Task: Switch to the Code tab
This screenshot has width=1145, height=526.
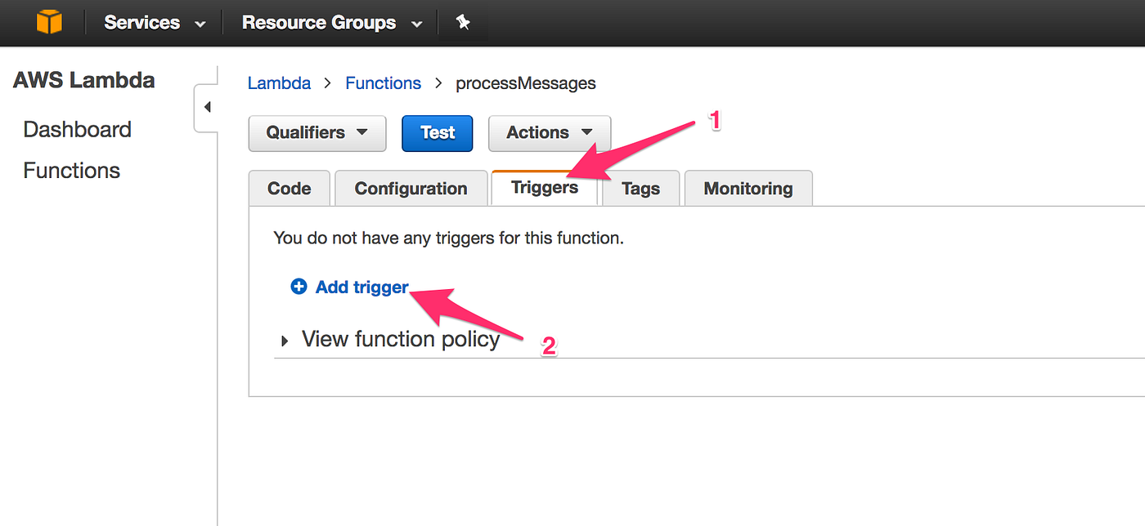Action: point(289,188)
